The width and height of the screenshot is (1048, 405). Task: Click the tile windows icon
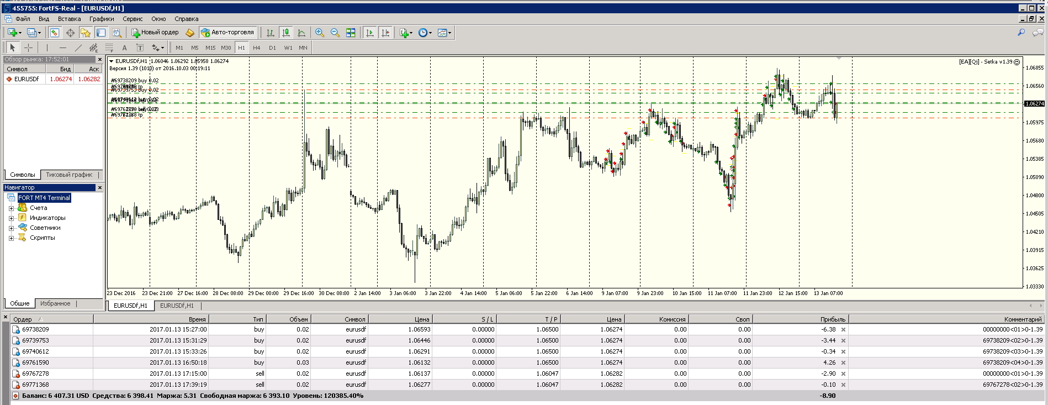point(351,33)
